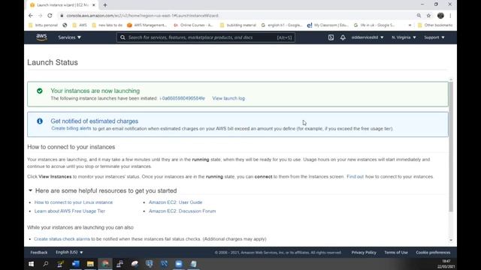Open Privacy Policy footer link
Viewport: 481px width, 270px height.
pos(364,252)
